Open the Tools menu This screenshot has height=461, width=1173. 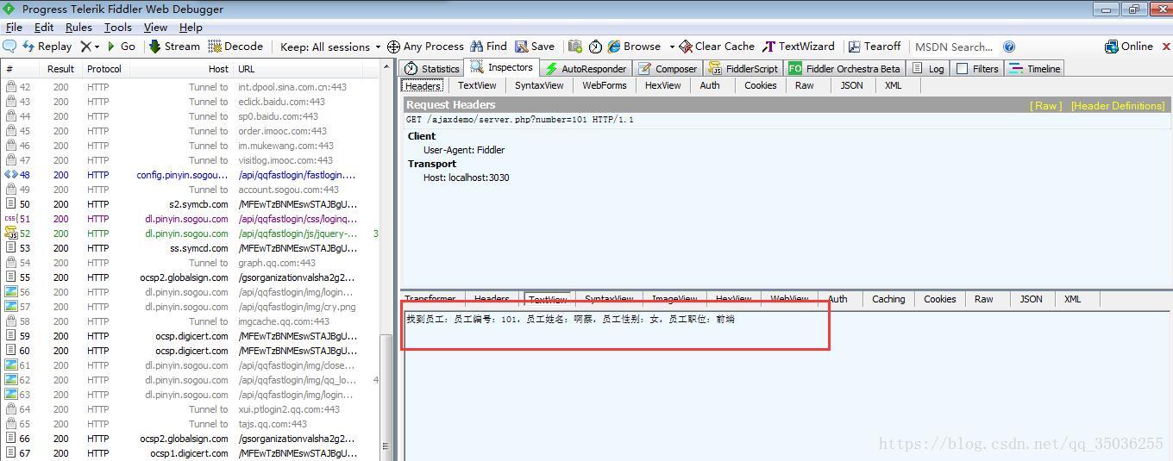118,27
